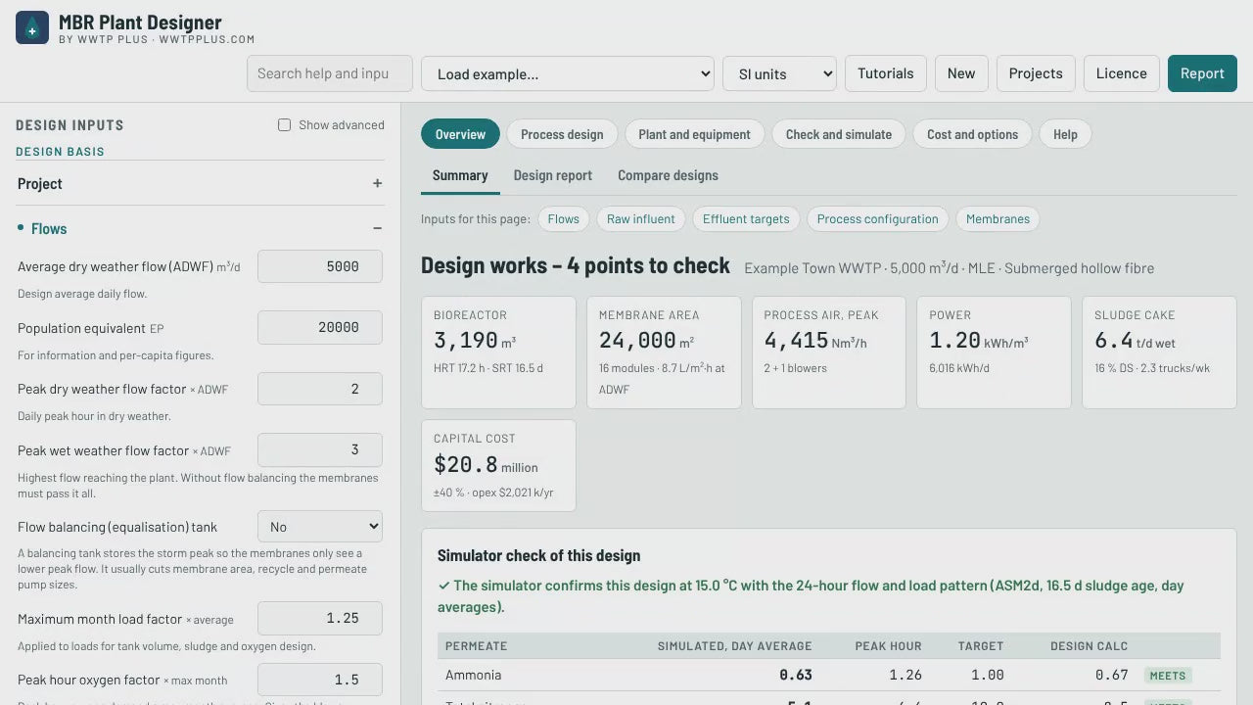Click the Licence button
This screenshot has width=1253, height=705.
point(1122,73)
